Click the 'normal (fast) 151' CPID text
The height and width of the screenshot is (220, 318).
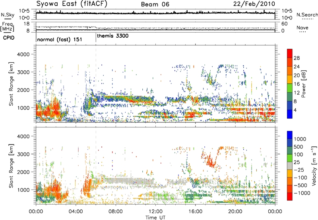click(60, 39)
